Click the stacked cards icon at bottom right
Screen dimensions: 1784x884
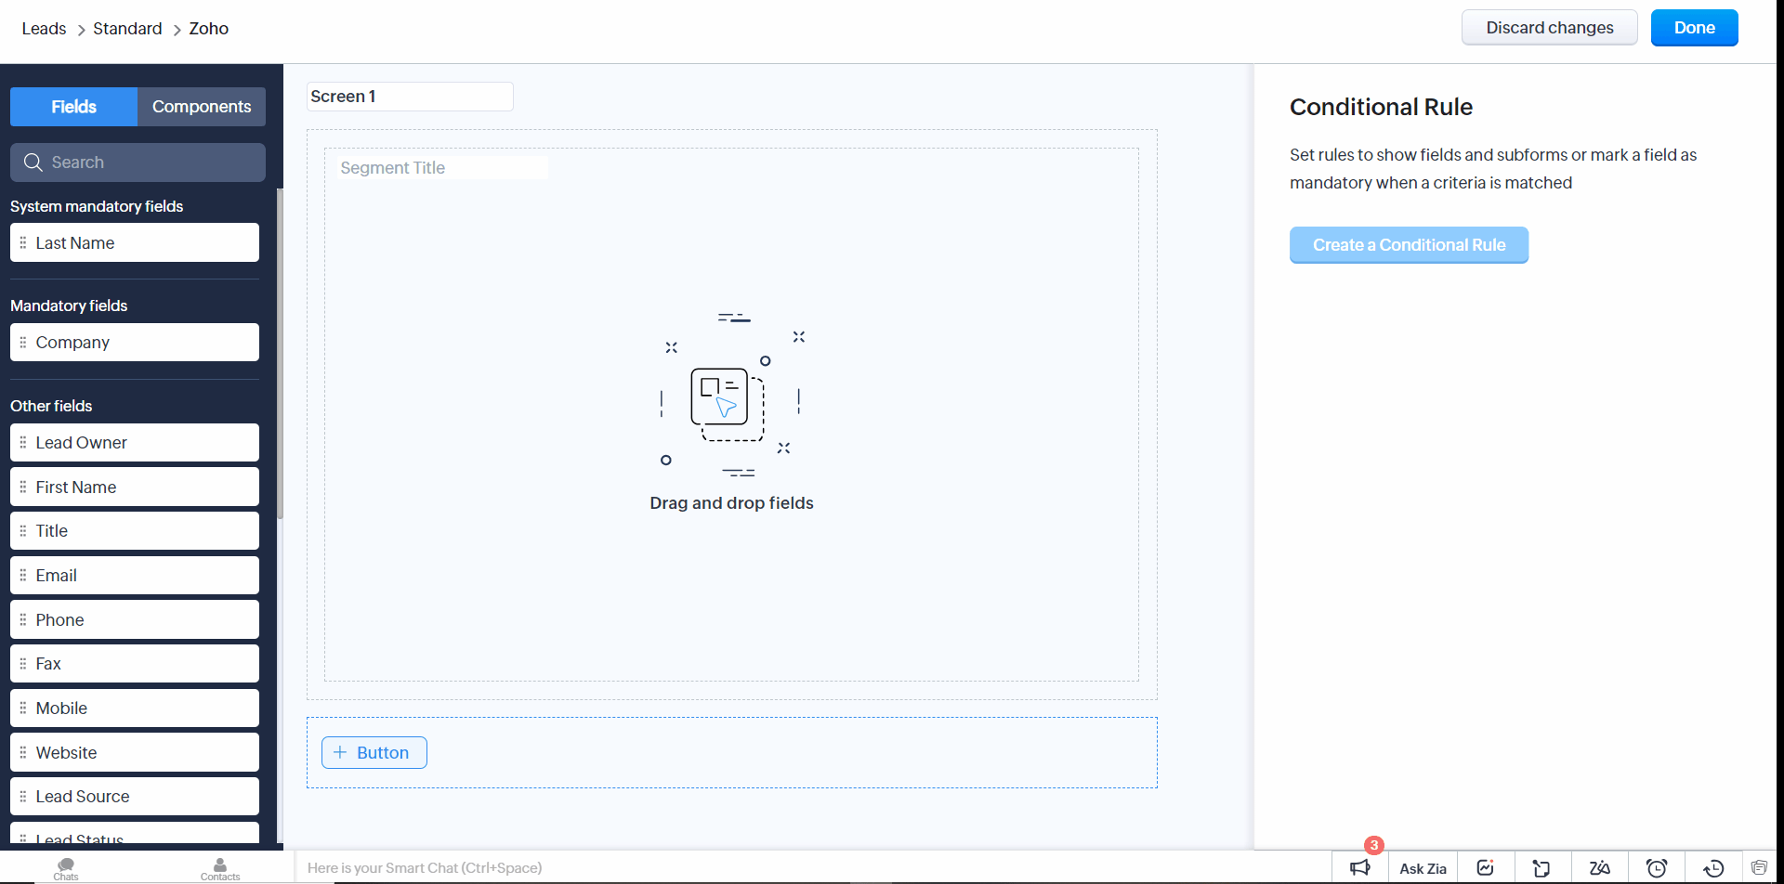tap(1759, 868)
